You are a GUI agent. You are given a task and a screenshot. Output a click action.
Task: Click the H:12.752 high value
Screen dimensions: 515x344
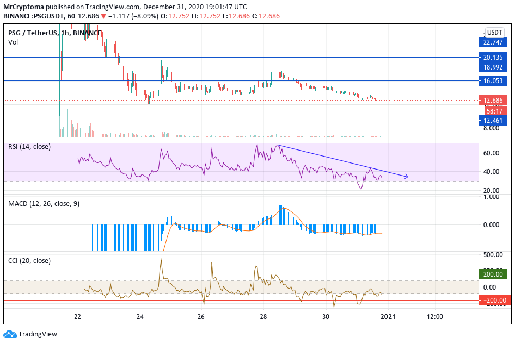pos(206,16)
